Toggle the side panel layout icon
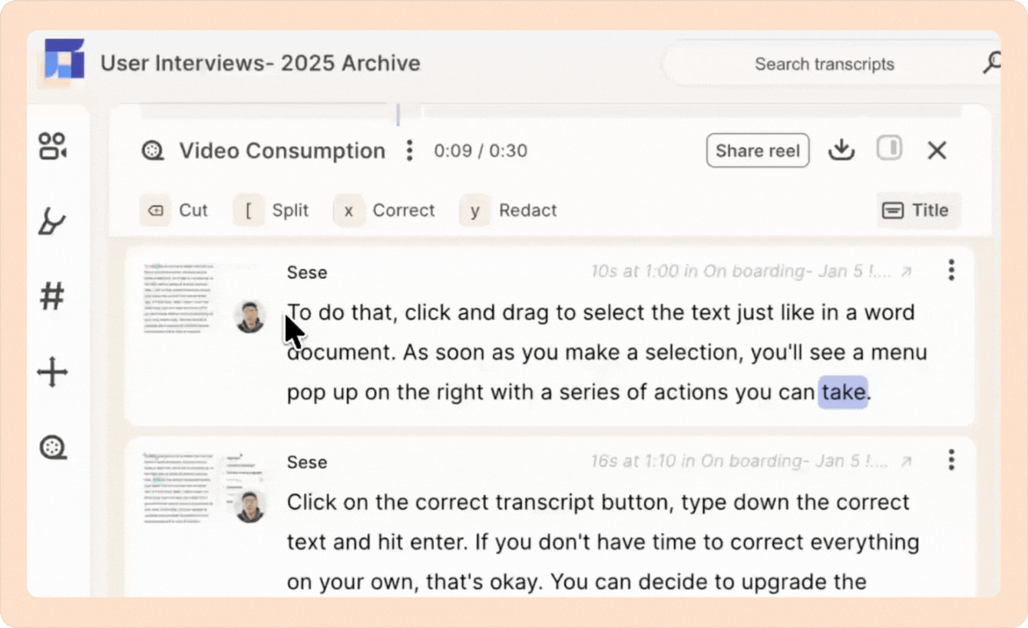The width and height of the screenshot is (1028, 628). pyautogui.click(x=889, y=149)
